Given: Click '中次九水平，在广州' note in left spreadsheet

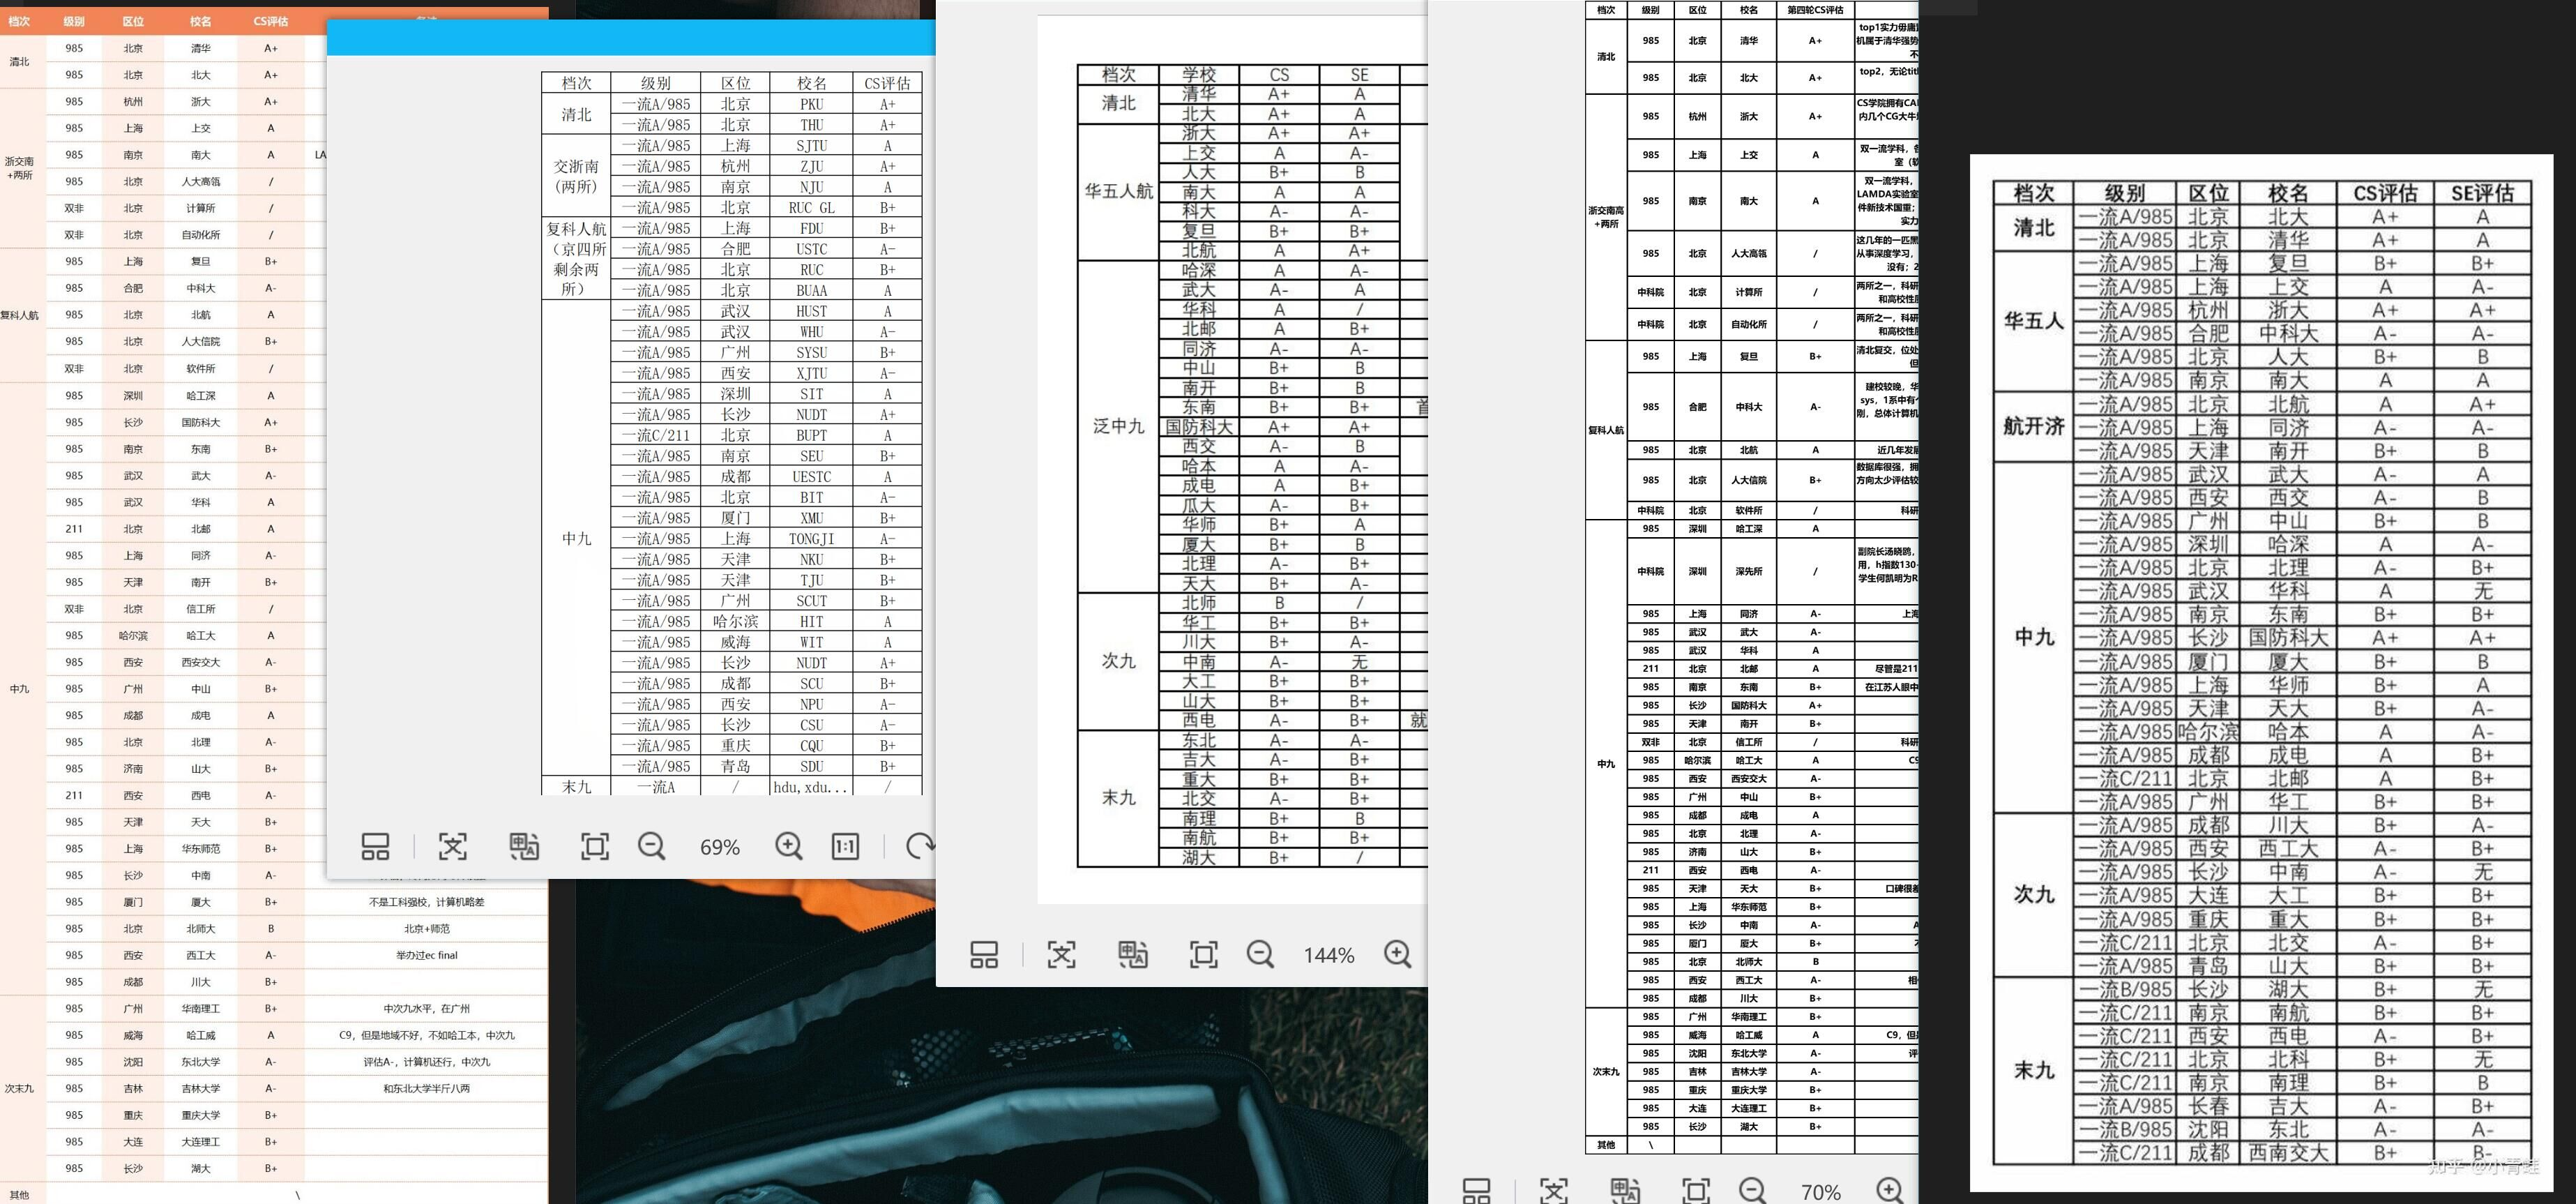Looking at the screenshot, I should point(427,1008).
